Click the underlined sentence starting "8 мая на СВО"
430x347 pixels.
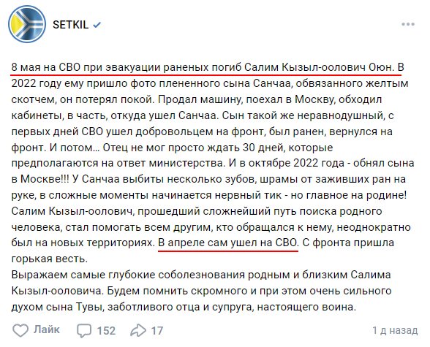[x=203, y=67]
